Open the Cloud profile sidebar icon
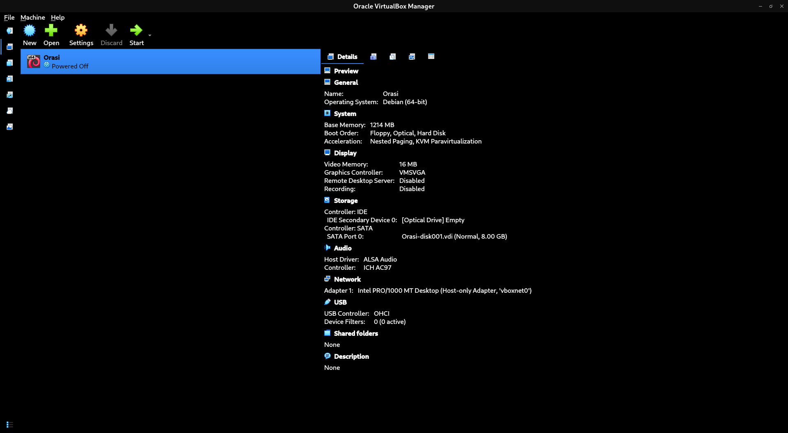The width and height of the screenshot is (788, 433). pos(10,111)
